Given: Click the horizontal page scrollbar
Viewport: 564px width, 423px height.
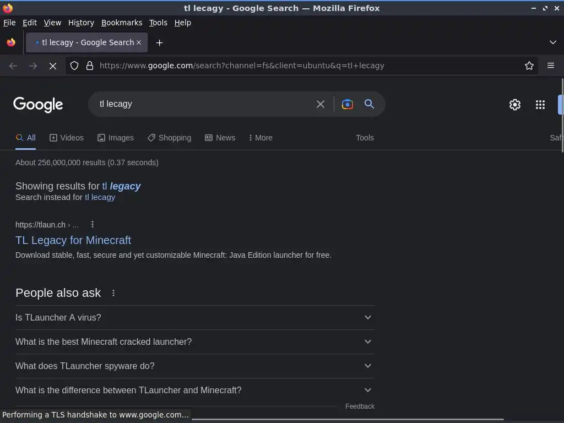Looking at the screenshot, I should click(348, 419).
